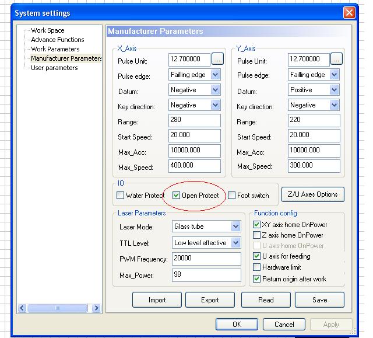Click right arrow of tree scrollbar
Image resolution: width=373 pixels, height=338 pixels.
96,308
